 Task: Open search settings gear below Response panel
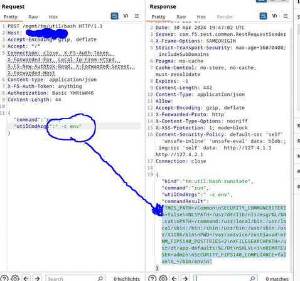163,278
